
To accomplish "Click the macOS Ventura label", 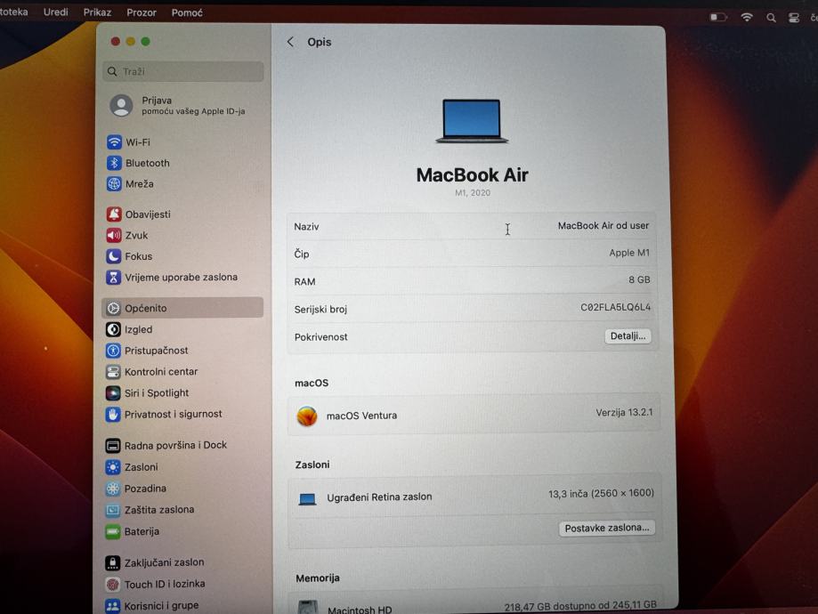I will point(361,416).
